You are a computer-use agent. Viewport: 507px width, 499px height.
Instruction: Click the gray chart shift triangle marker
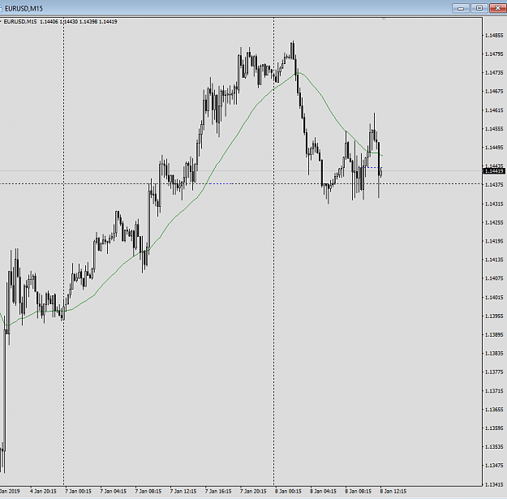pos(384,19)
